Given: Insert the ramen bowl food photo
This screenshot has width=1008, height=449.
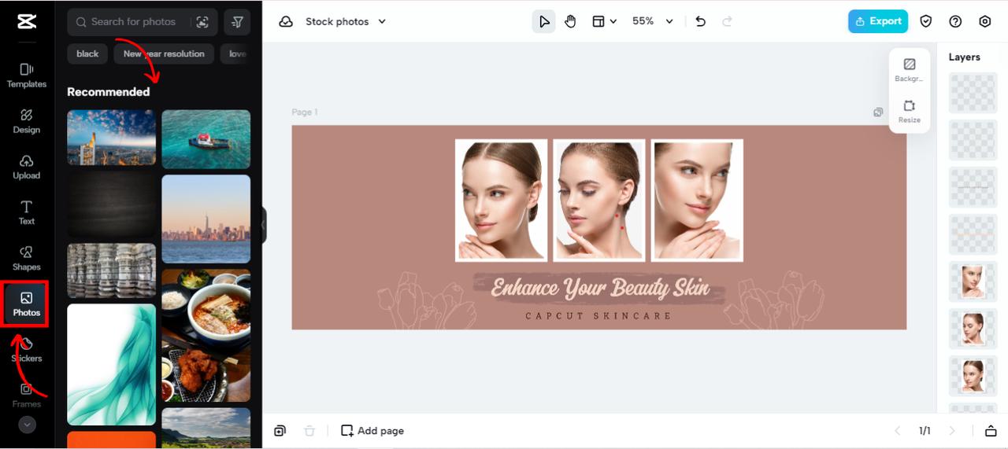Looking at the screenshot, I should click(x=206, y=335).
